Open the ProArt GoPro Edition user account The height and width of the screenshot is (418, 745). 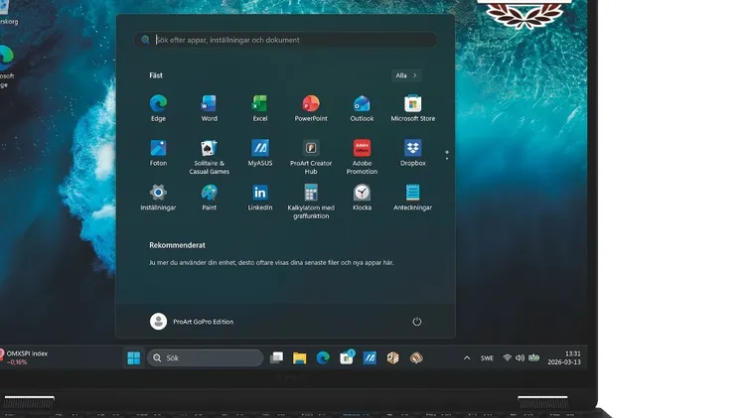pyautogui.click(x=192, y=322)
